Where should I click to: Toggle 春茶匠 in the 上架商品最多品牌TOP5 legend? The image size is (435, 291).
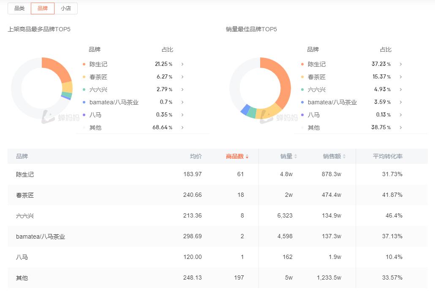click(x=97, y=77)
